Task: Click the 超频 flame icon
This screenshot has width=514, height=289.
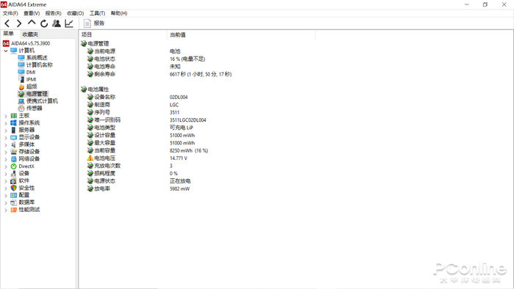Action: [21, 87]
